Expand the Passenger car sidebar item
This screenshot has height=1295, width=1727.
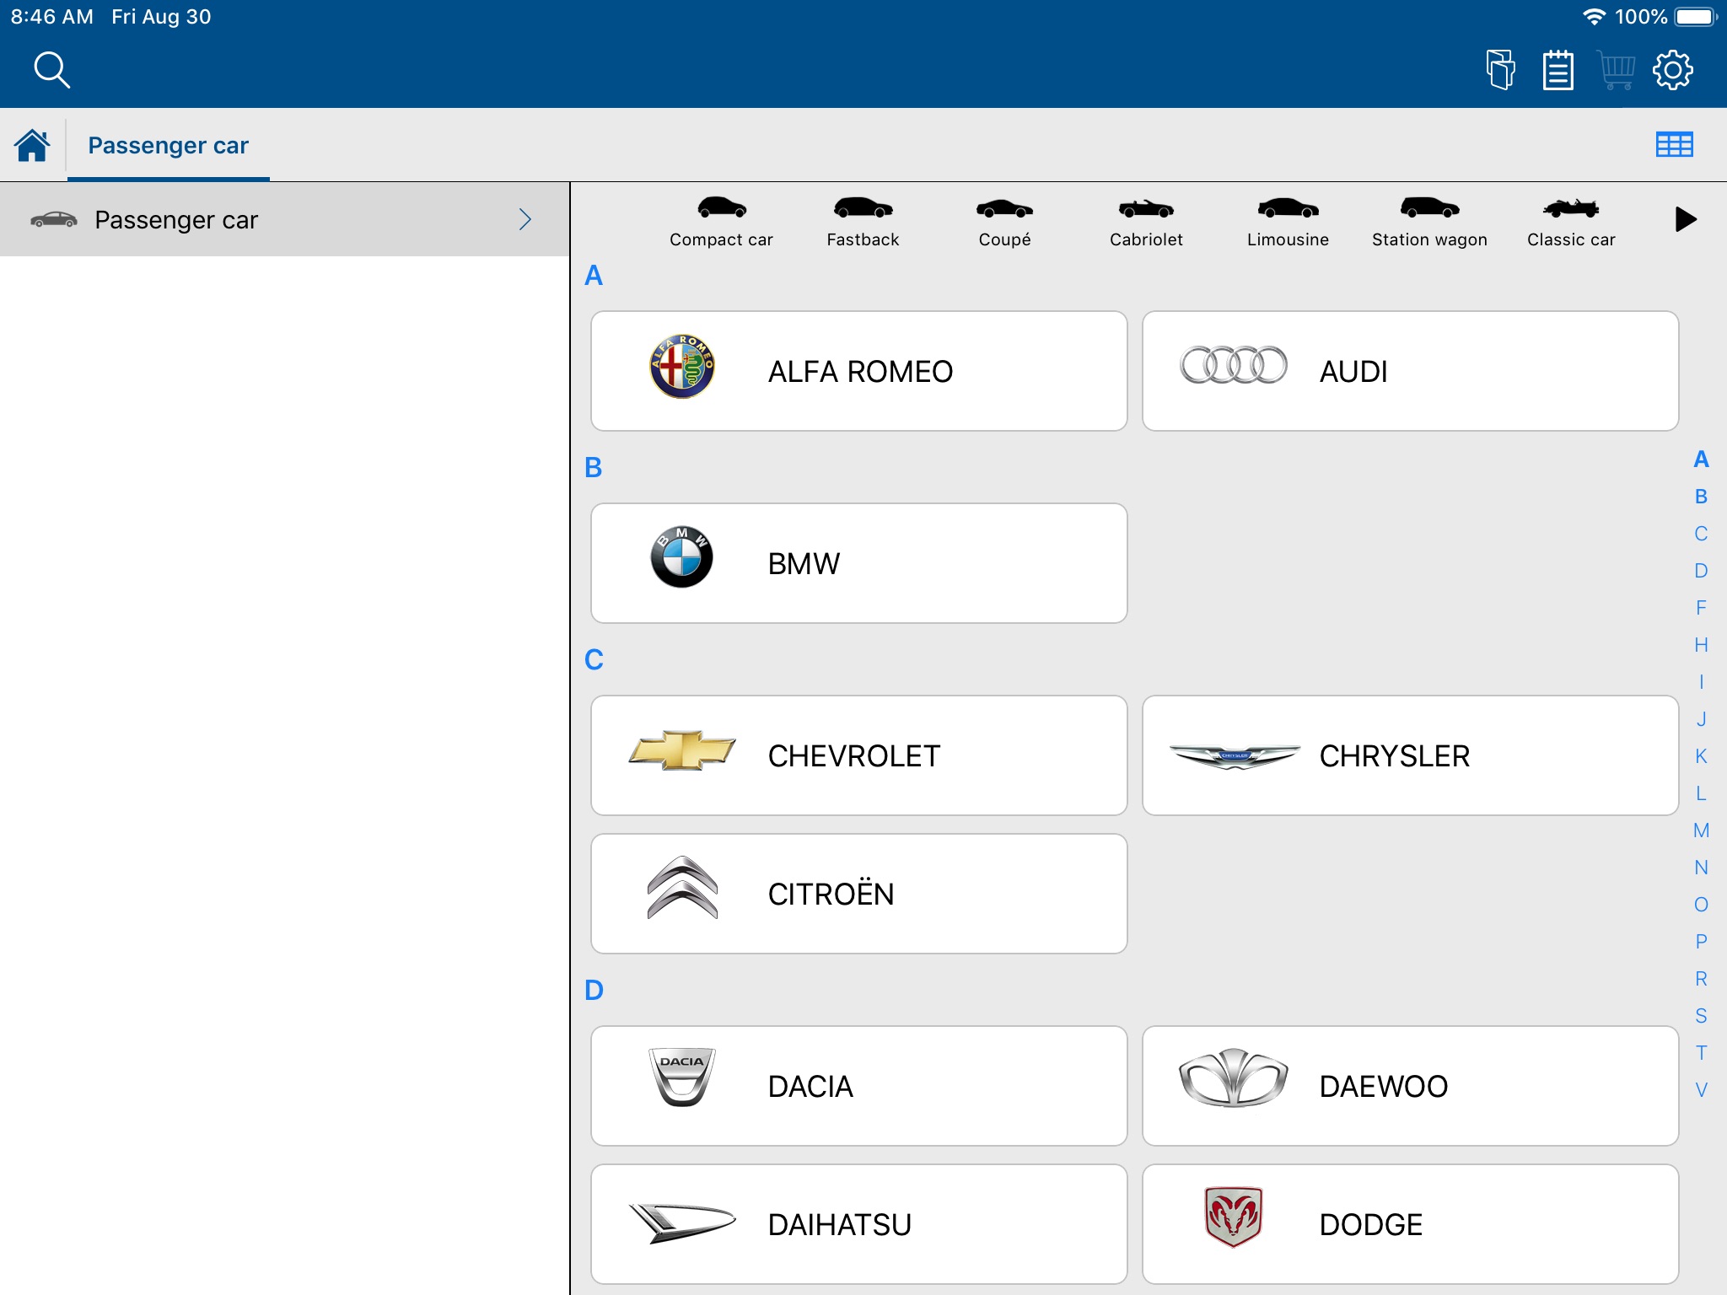[x=526, y=219]
